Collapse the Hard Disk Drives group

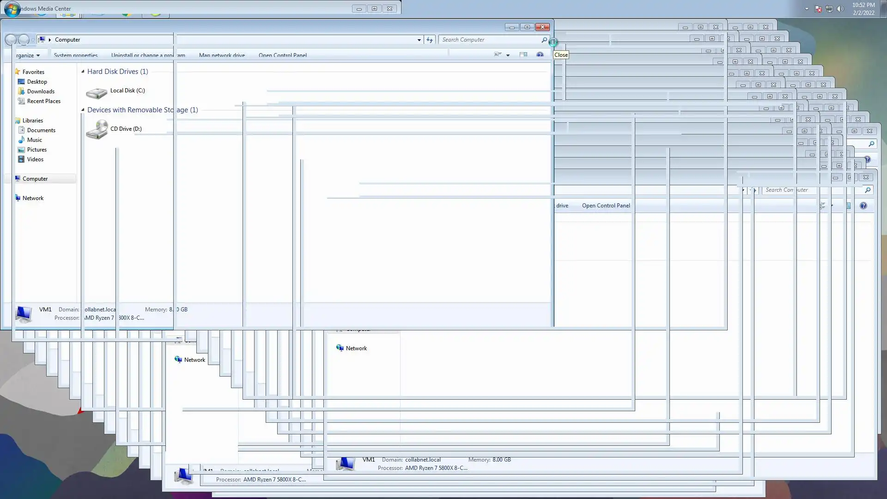(83, 72)
